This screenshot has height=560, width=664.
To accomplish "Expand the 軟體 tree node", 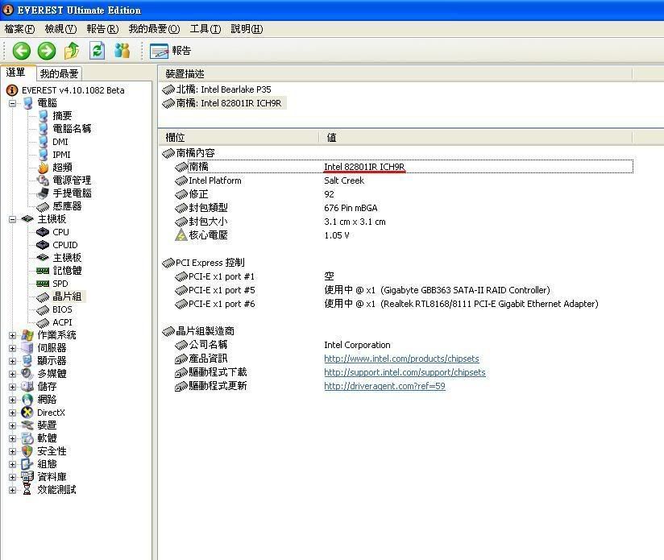I will (x=12, y=438).
